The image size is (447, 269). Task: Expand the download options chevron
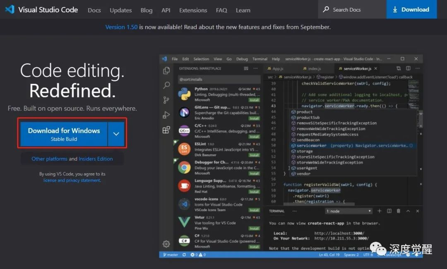[x=116, y=134]
